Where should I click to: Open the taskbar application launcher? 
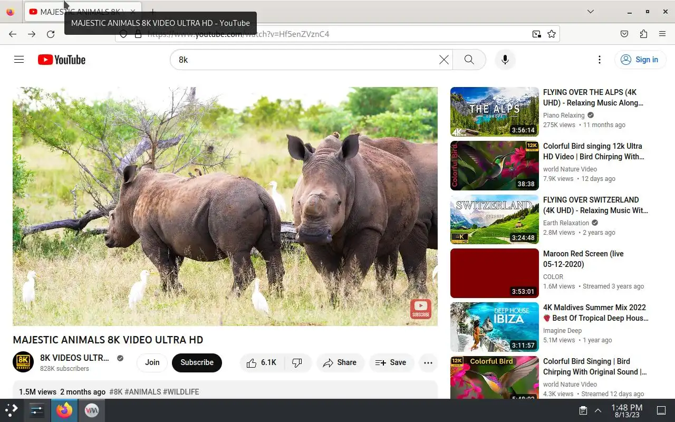coord(12,410)
